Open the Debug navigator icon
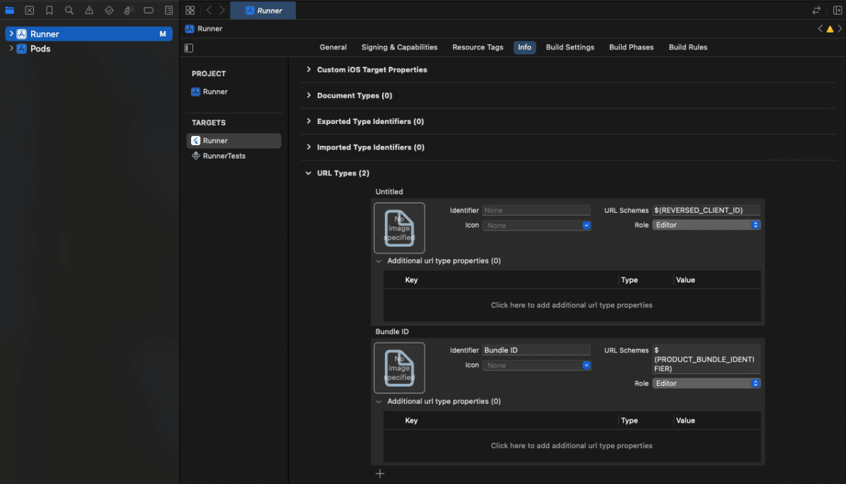Viewport: 846px width, 484px height. (128, 11)
